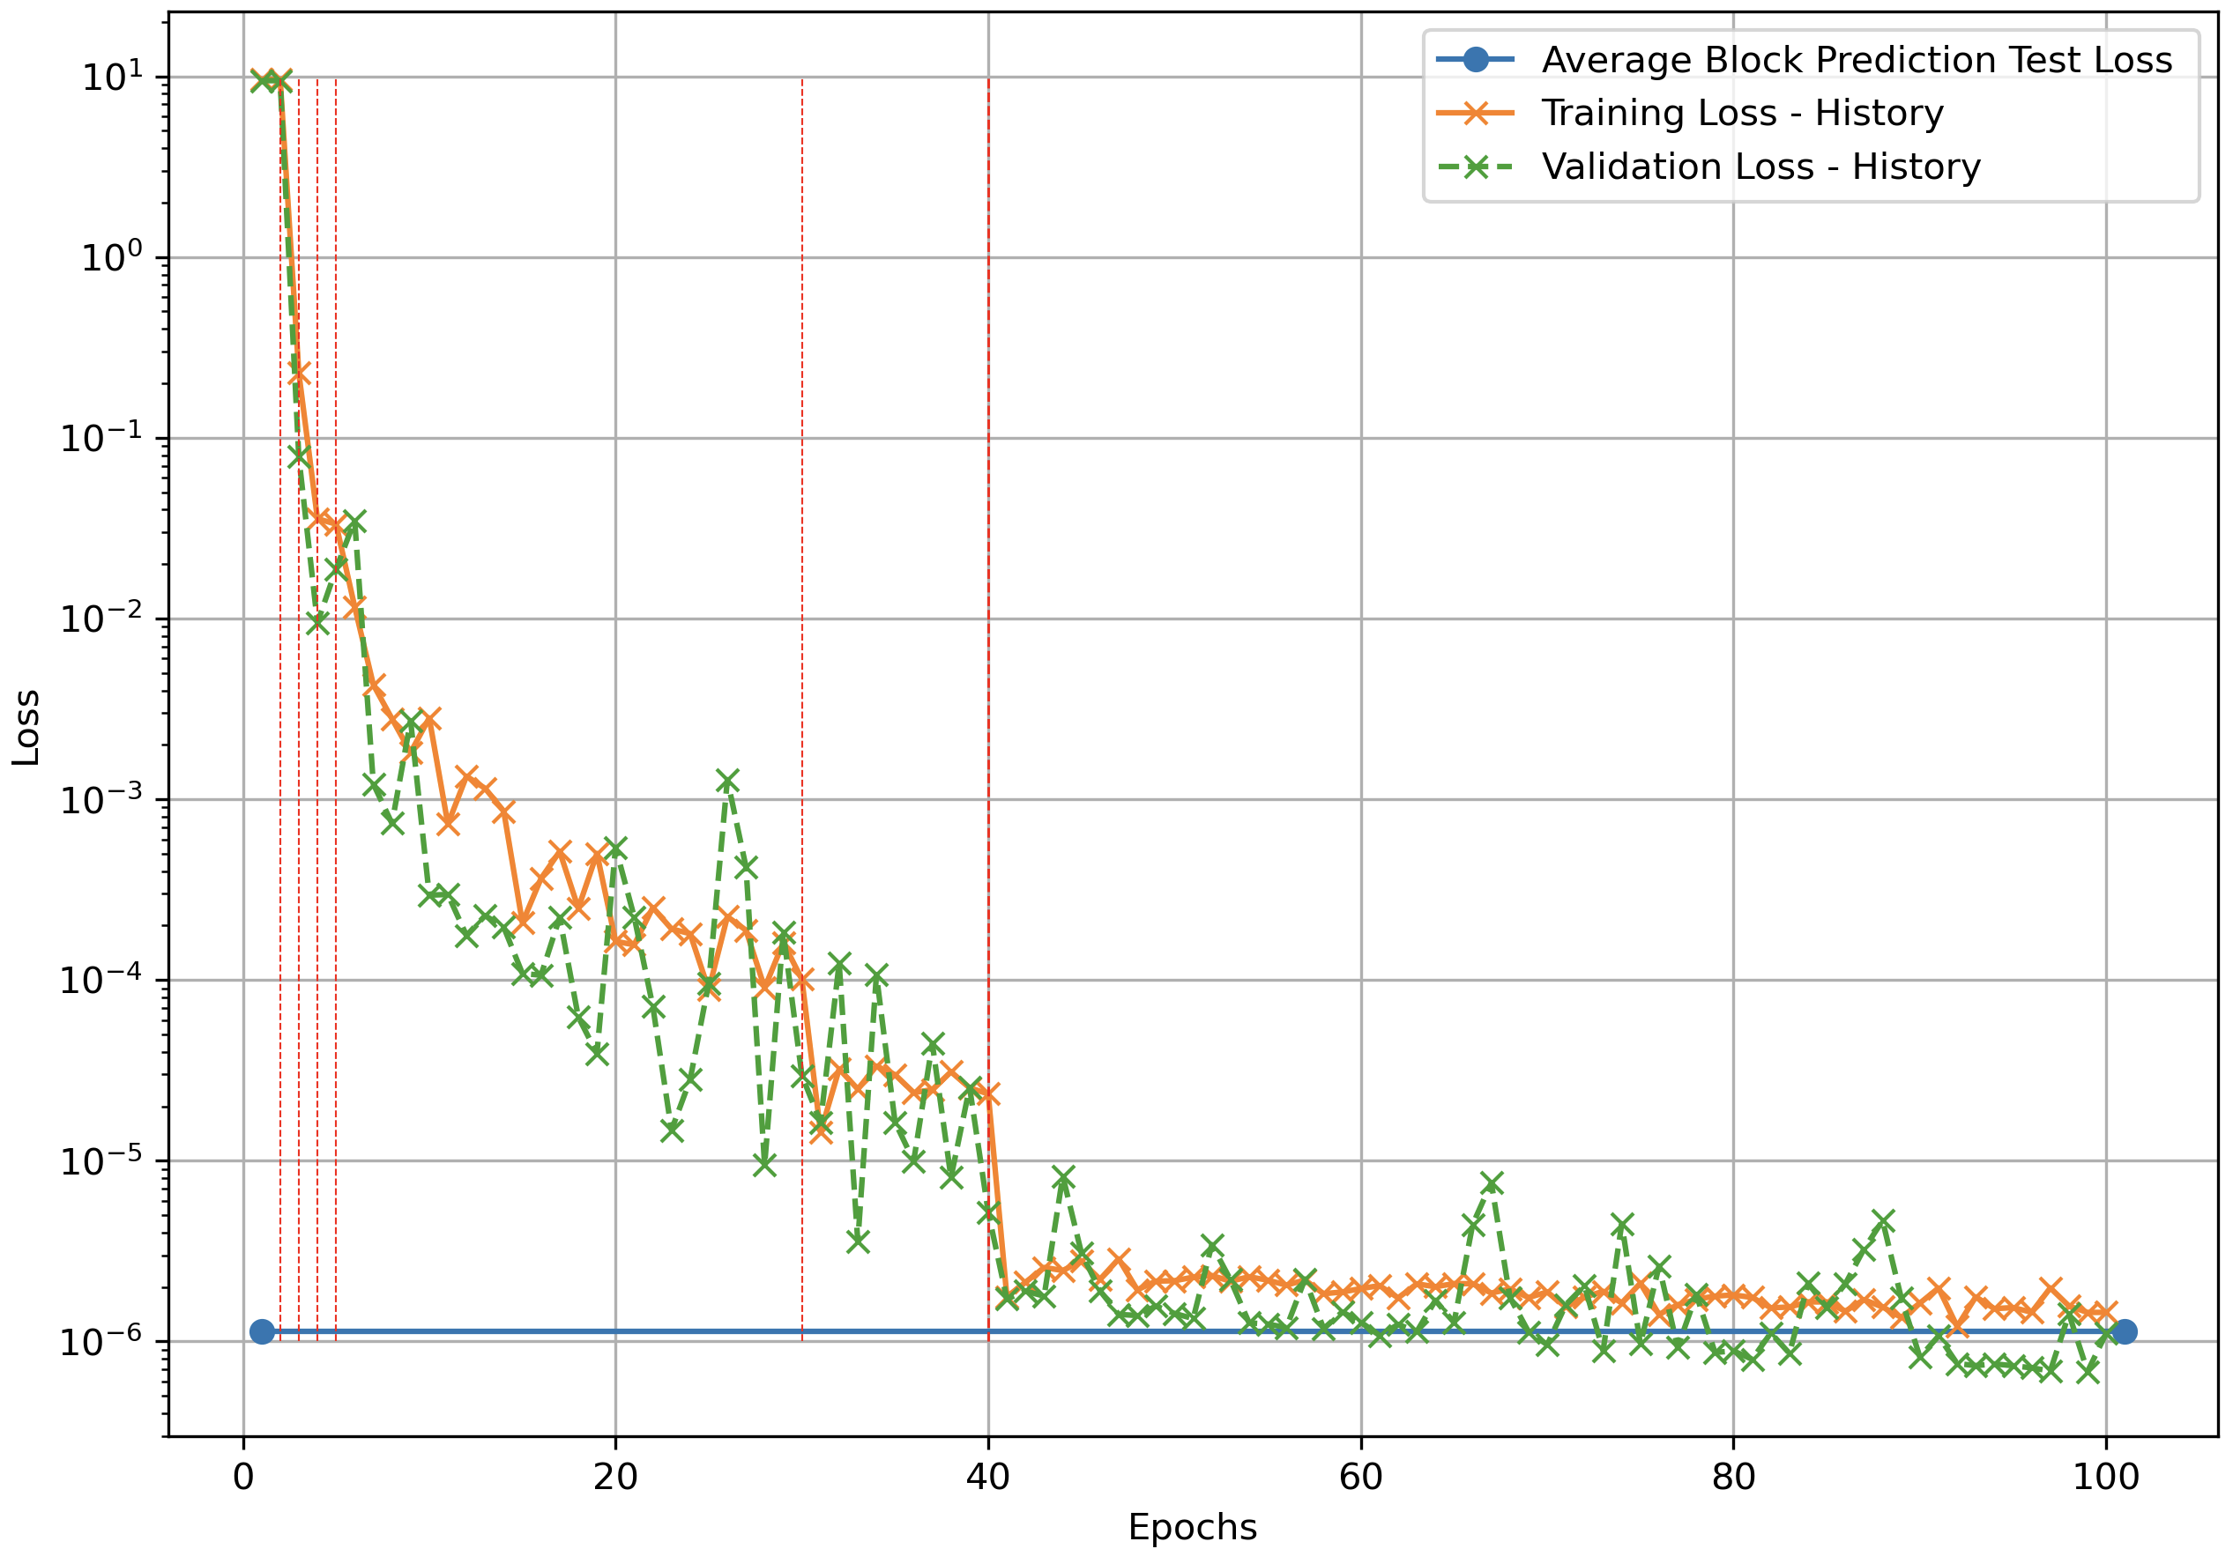
Task: Click the green validation spike near epoch 26
Action: tap(727, 782)
